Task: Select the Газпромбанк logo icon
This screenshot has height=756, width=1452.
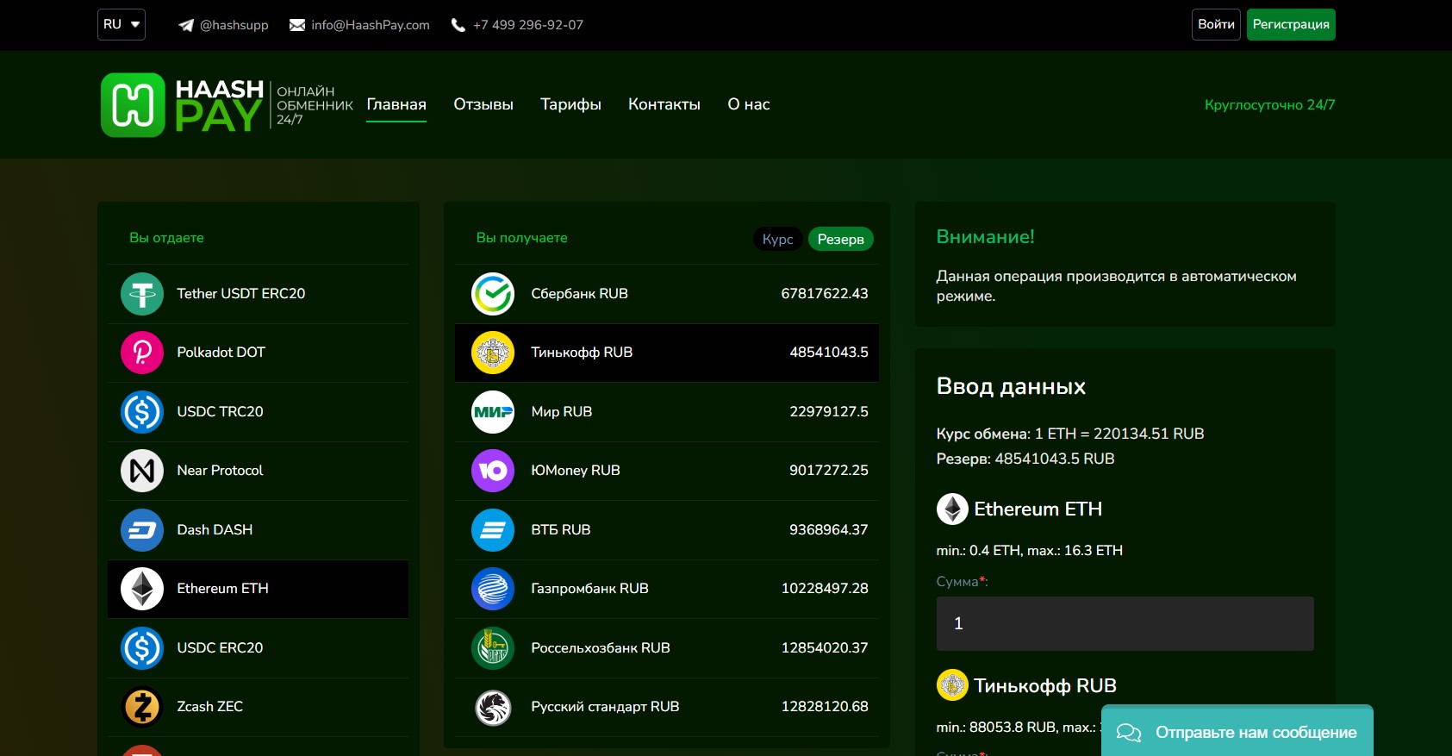Action: (x=493, y=589)
